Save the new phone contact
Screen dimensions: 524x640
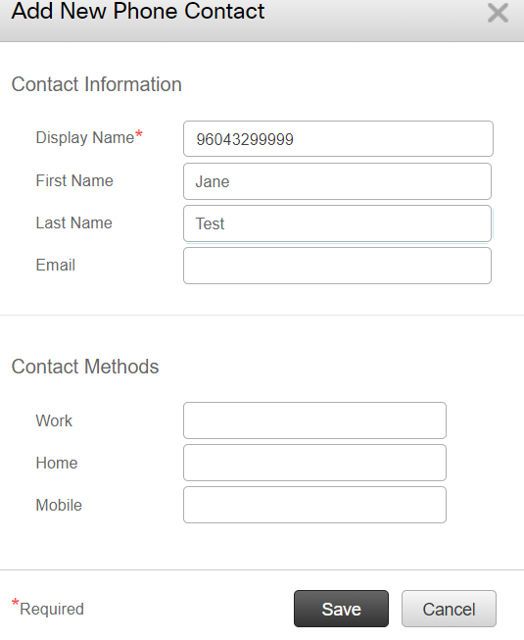[x=341, y=609]
